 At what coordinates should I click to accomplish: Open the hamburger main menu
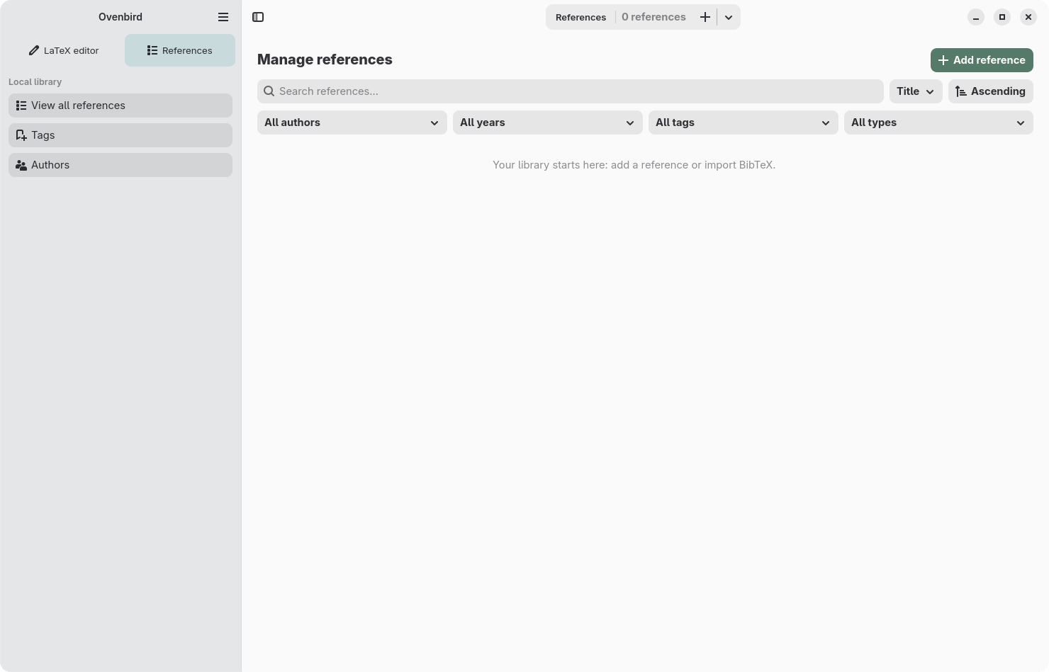tap(223, 17)
